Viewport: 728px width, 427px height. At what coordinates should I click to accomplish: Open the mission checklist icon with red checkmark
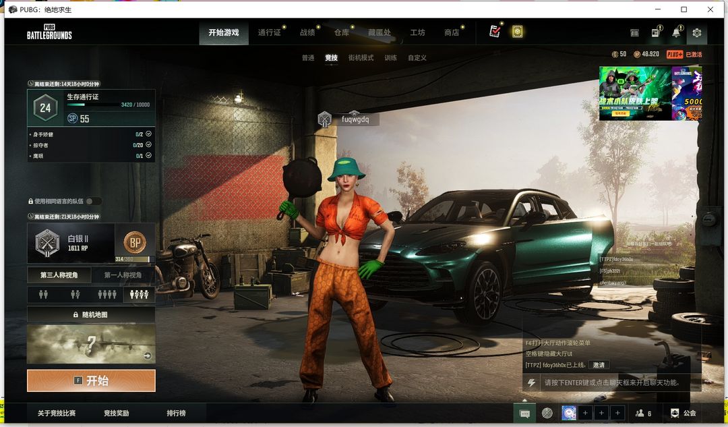click(495, 32)
